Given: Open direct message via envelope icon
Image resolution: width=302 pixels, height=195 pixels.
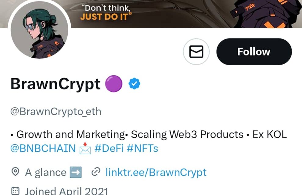Looking at the screenshot, I should [x=196, y=52].
